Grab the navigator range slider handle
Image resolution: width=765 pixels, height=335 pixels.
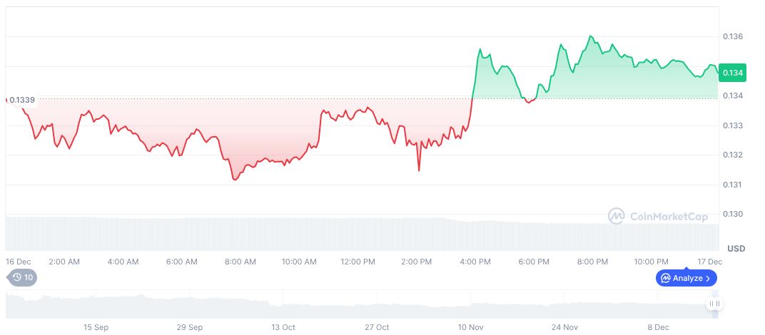pos(714,304)
